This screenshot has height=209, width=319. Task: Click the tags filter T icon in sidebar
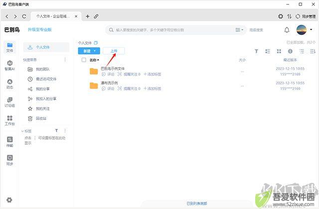[56, 130]
